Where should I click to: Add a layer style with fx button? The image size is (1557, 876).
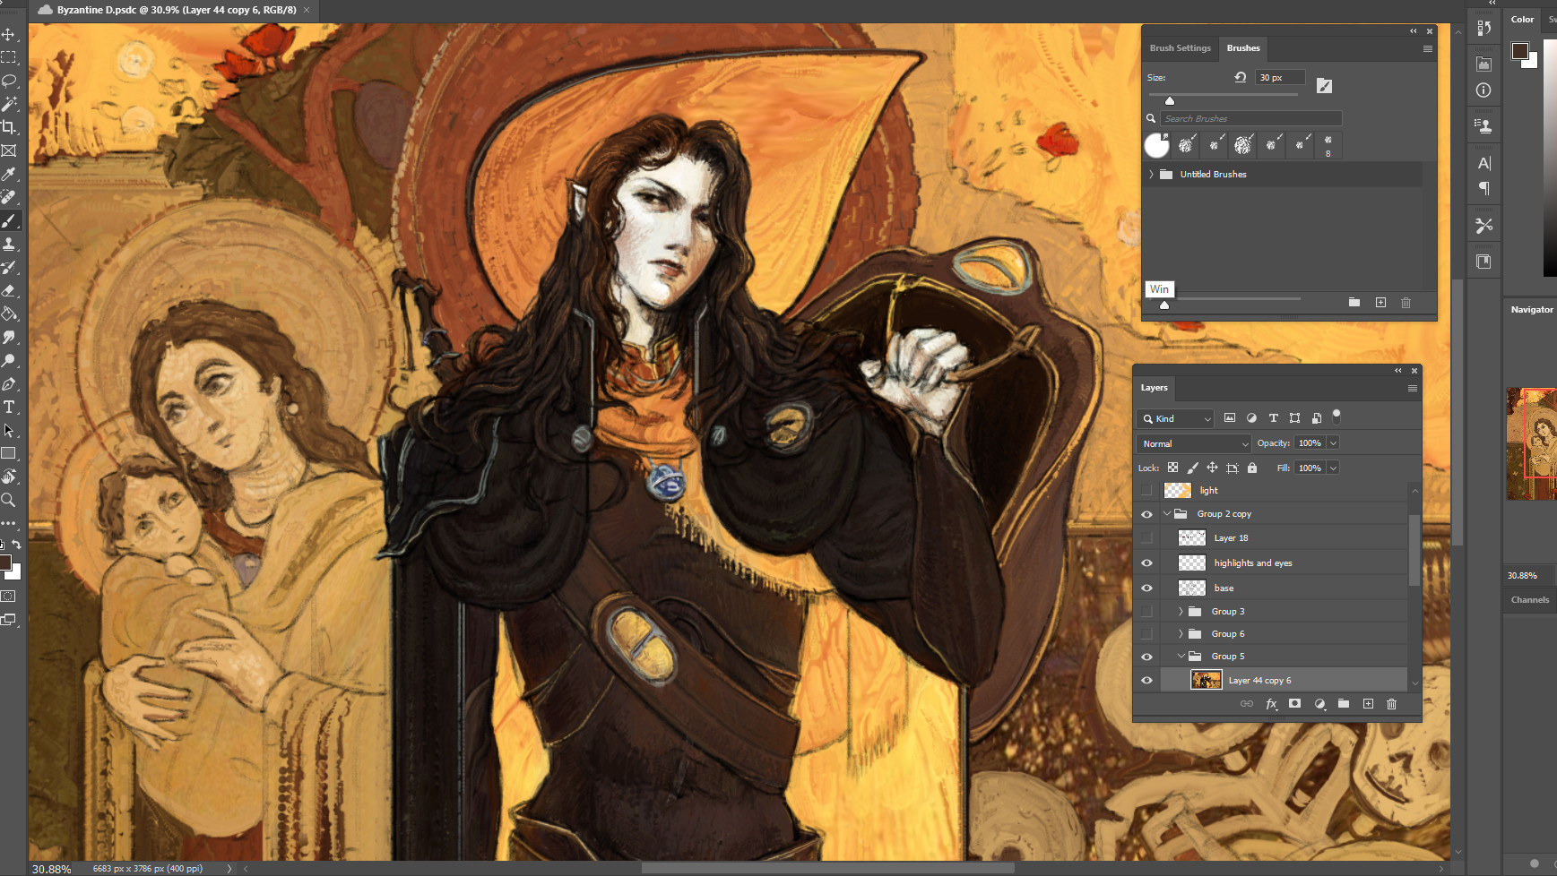(1271, 704)
